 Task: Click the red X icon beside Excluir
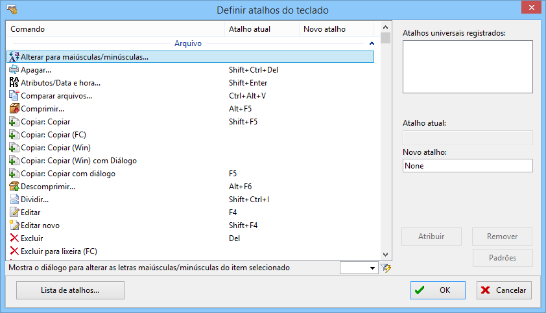tap(14, 238)
